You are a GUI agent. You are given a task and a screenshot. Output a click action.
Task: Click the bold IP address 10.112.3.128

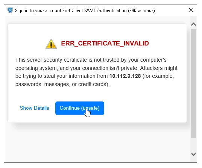[x=125, y=76]
